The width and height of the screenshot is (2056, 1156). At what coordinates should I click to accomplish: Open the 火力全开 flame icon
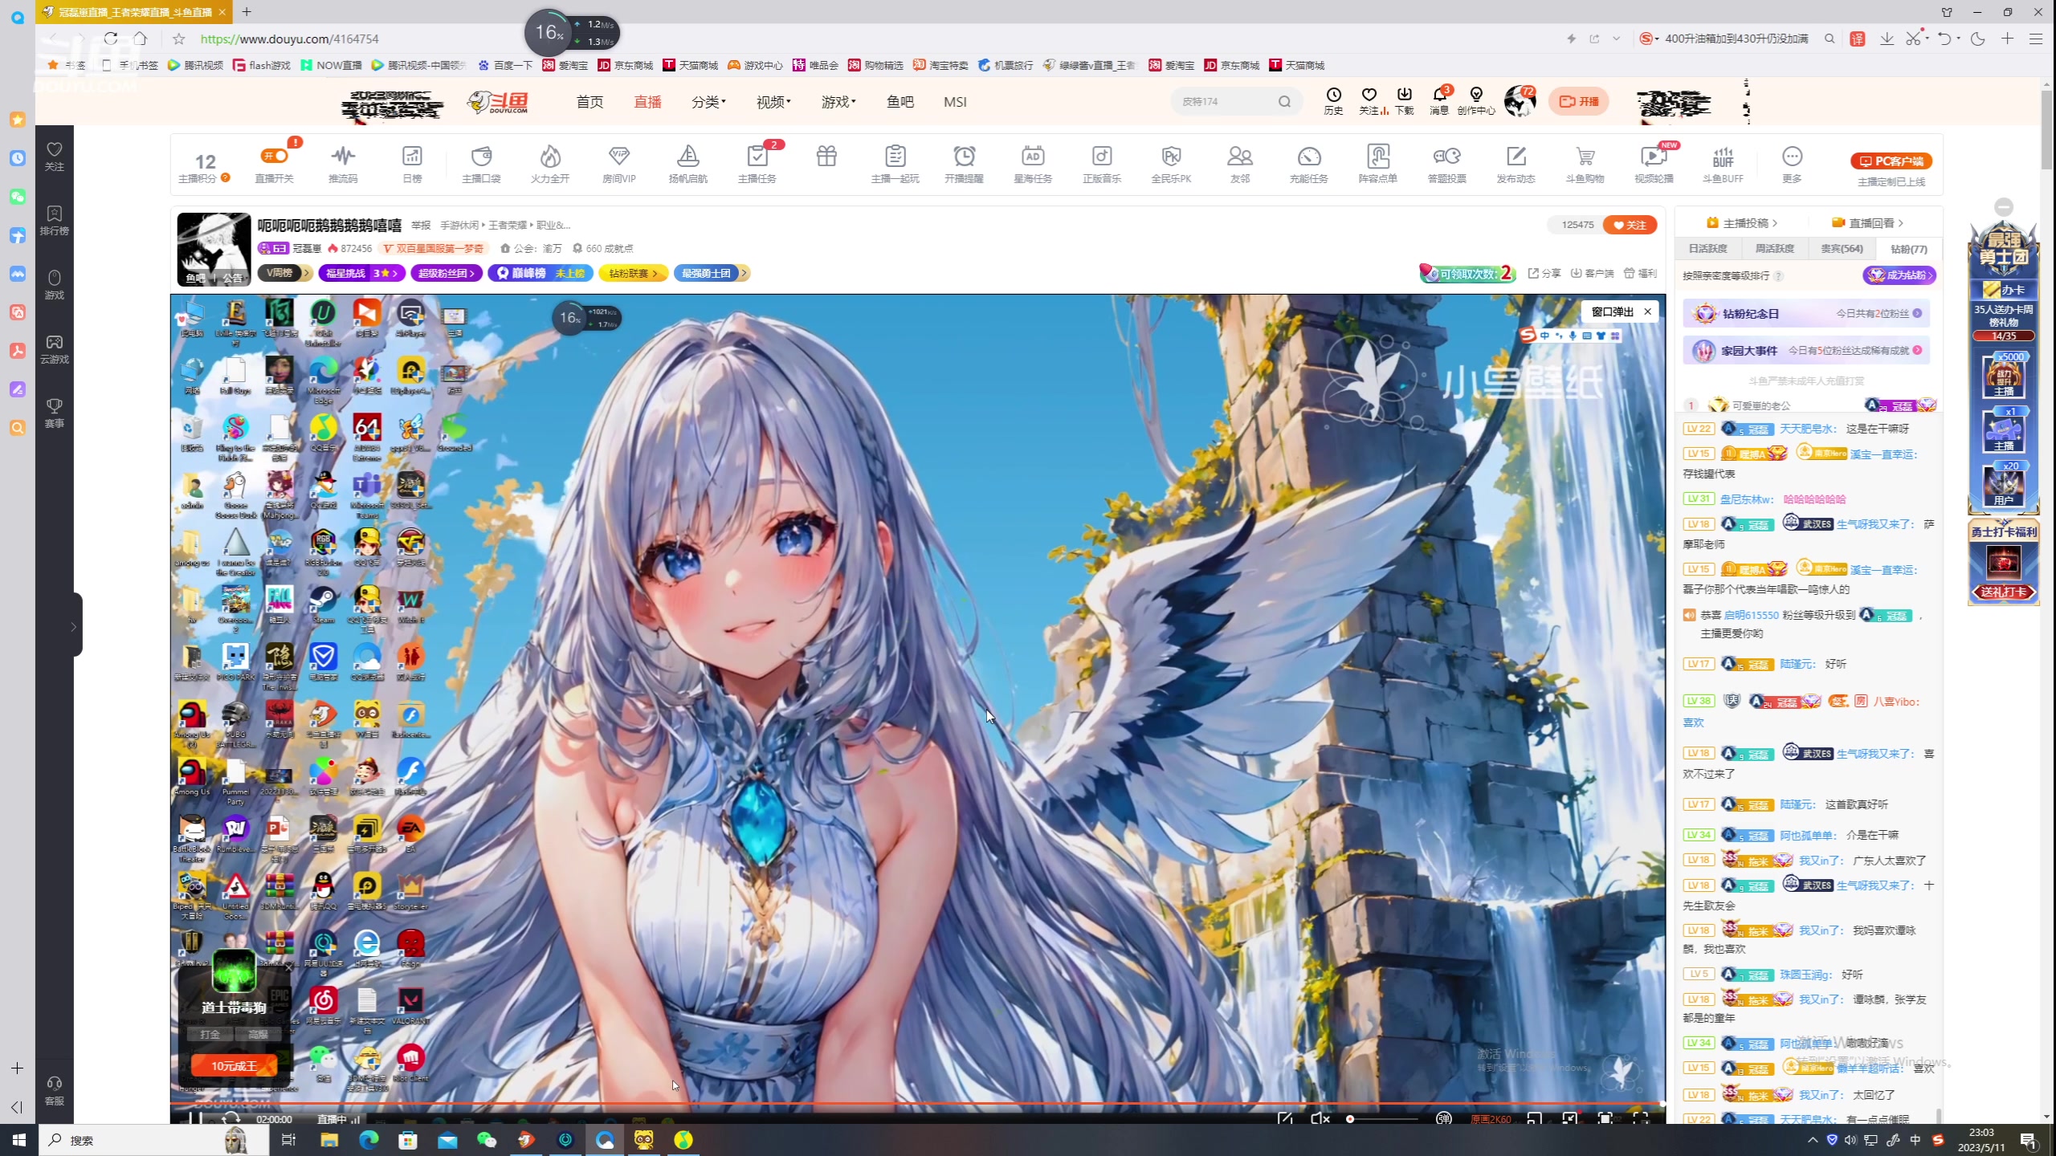(x=550, y=156)
